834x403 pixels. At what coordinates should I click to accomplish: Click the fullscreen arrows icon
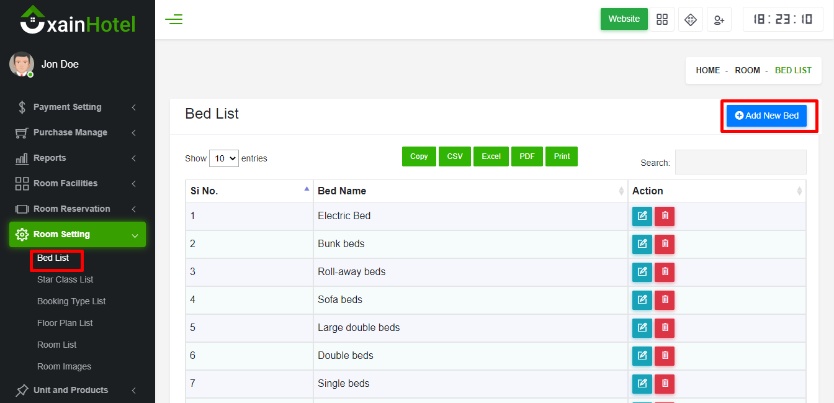pos(691,19)
